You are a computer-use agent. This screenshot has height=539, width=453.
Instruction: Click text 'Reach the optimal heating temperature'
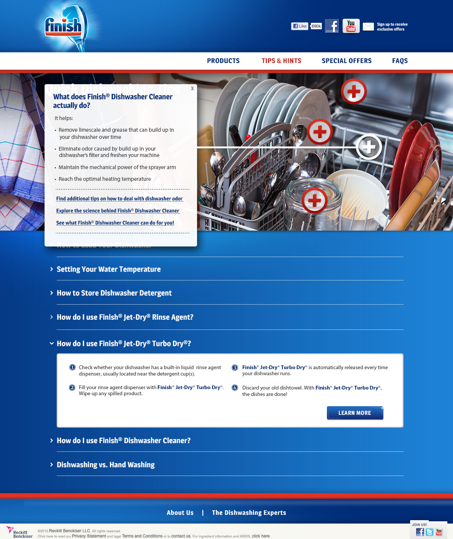coord(105,179)
